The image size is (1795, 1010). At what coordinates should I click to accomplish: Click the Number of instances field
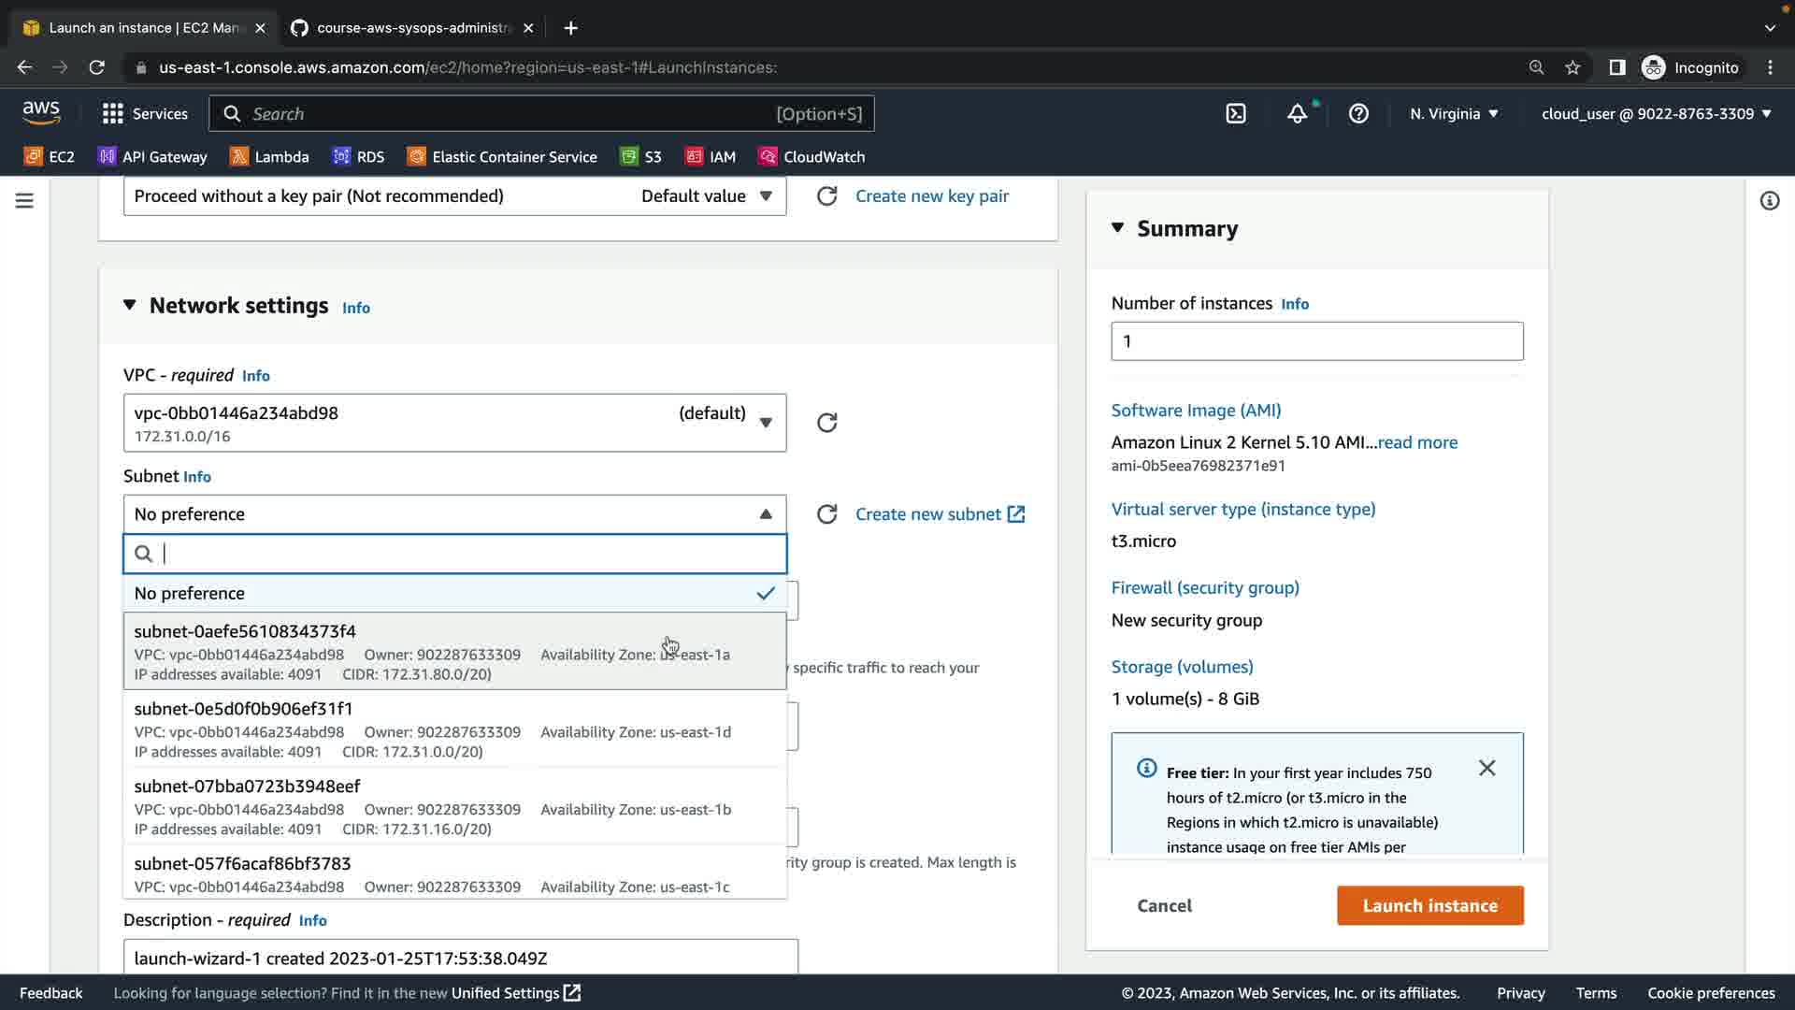click(x=1316, y=341)
